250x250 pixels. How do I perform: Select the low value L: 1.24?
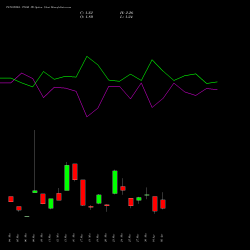point(126,17)
